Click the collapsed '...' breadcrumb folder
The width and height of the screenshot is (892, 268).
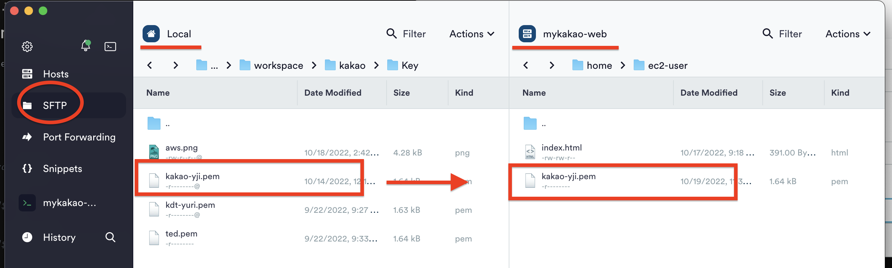click(207, 65)
